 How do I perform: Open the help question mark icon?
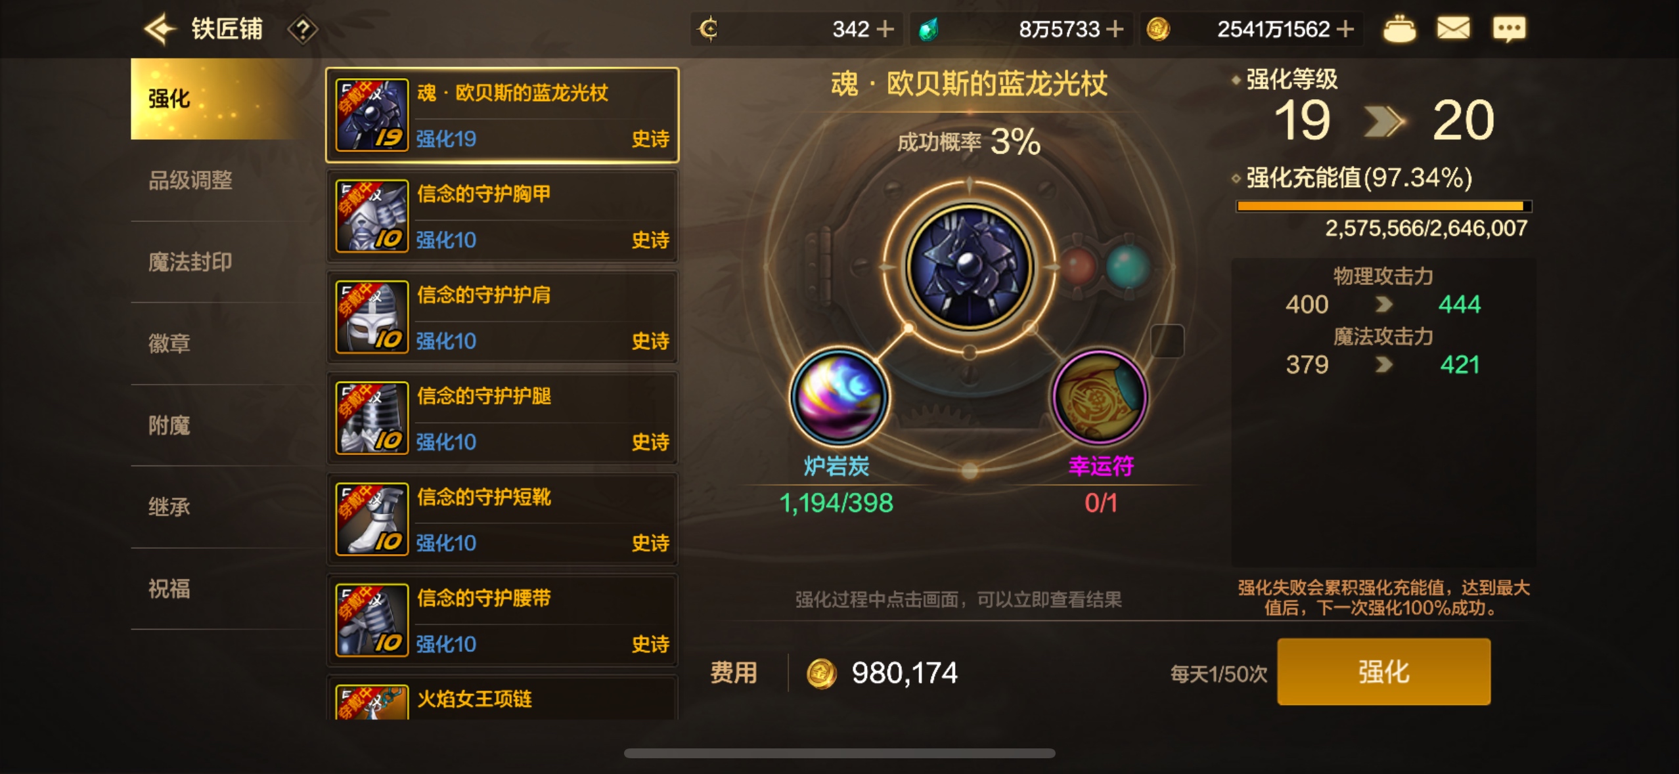(x=302, y=30)
